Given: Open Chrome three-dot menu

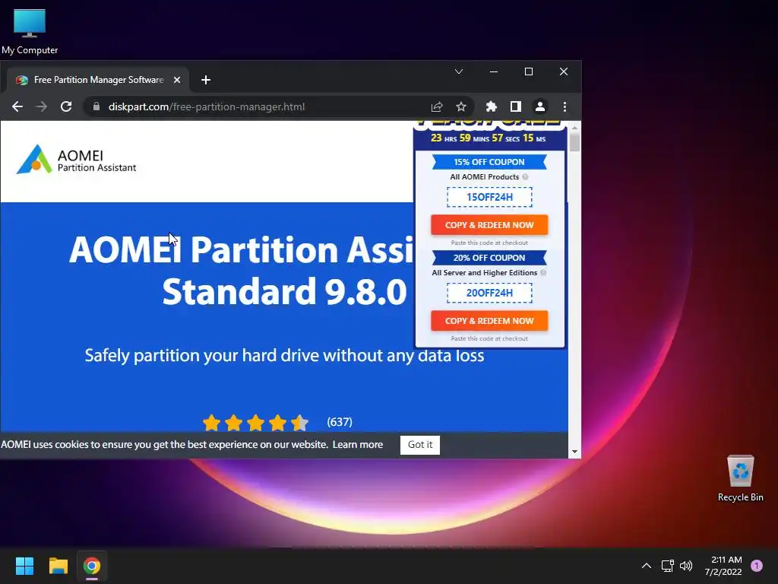Looking at the screenshot, I should (565, 106).
